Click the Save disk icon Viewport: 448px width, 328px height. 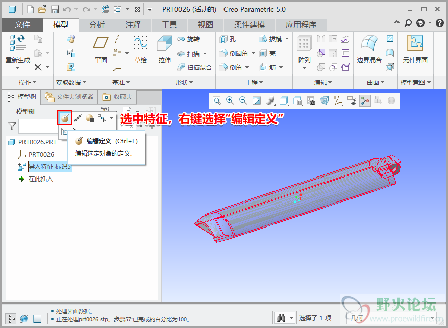pos(55,9)
